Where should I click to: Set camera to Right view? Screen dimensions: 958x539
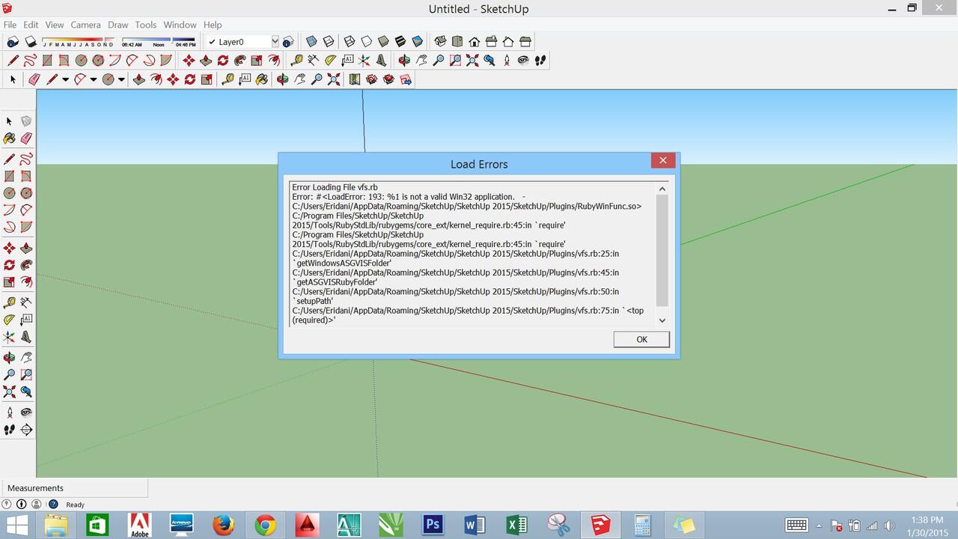(490, 41)
